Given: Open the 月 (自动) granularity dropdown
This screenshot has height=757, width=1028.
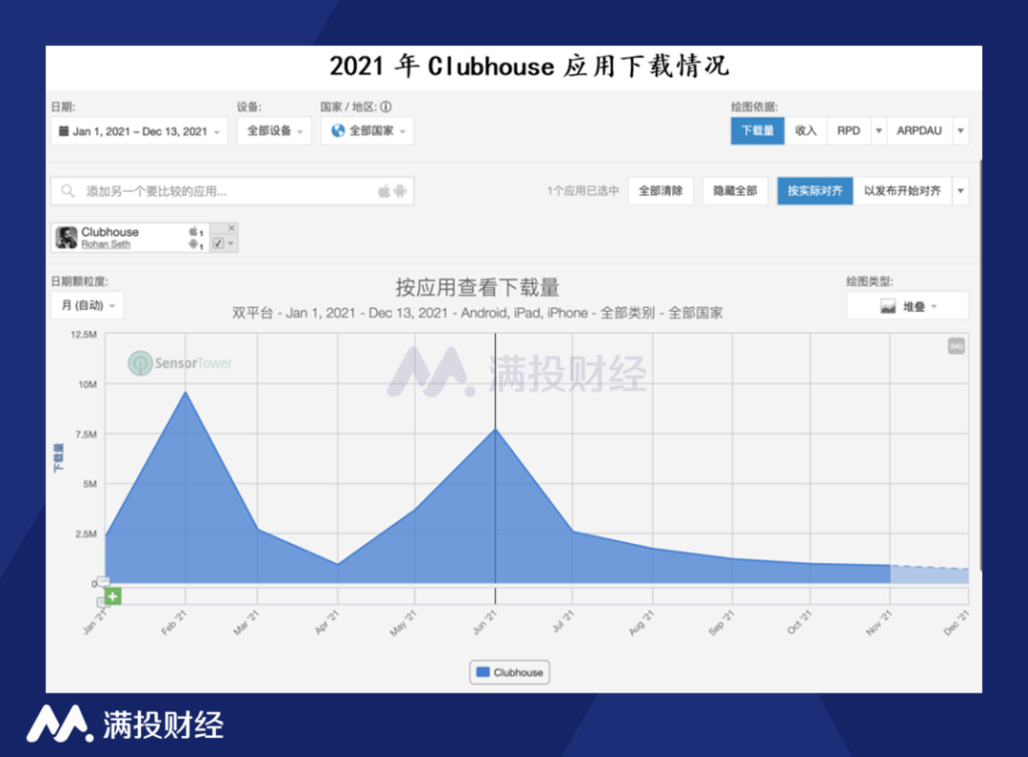Looking at the screenshot, I should (88, 305).
